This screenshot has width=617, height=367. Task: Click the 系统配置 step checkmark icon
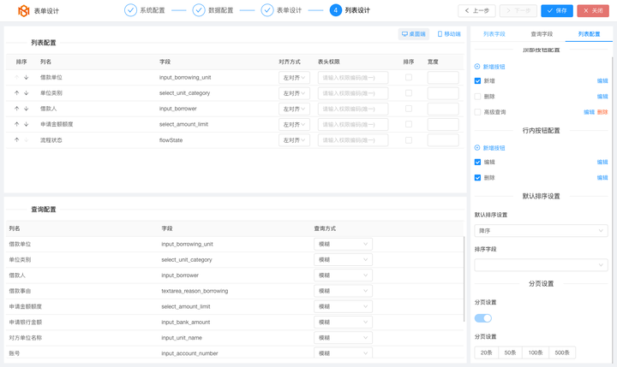point(130,10)
